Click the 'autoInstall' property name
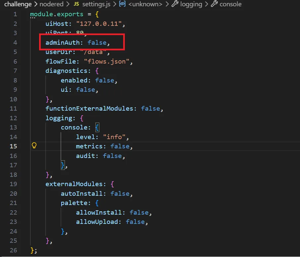The width and height of the screenshot is (300, 257). 82,193
